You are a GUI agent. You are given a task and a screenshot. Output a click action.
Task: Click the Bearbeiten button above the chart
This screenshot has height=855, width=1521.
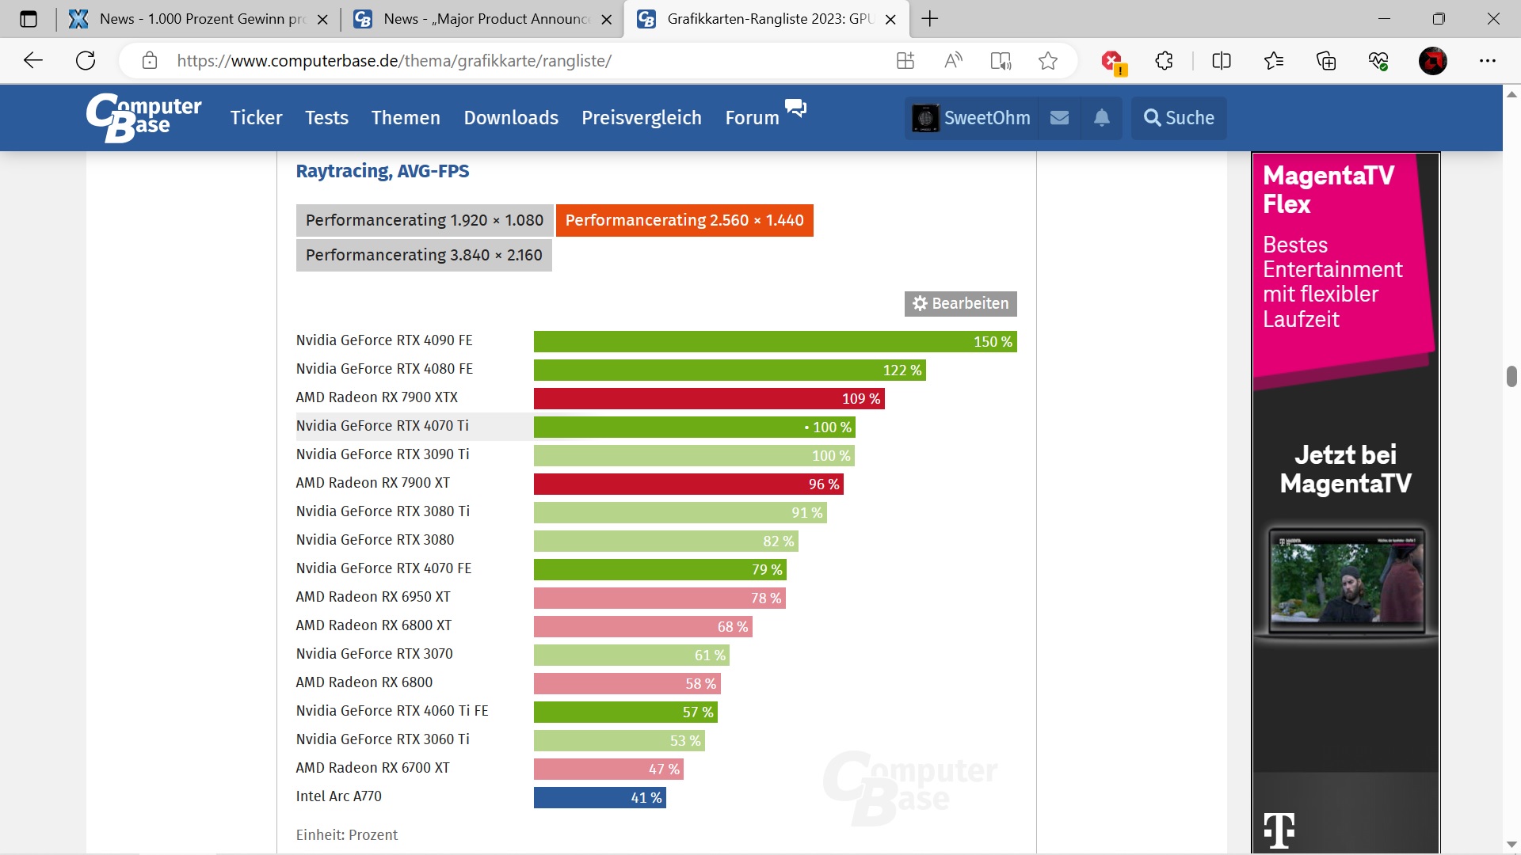[x=960, y=303]
